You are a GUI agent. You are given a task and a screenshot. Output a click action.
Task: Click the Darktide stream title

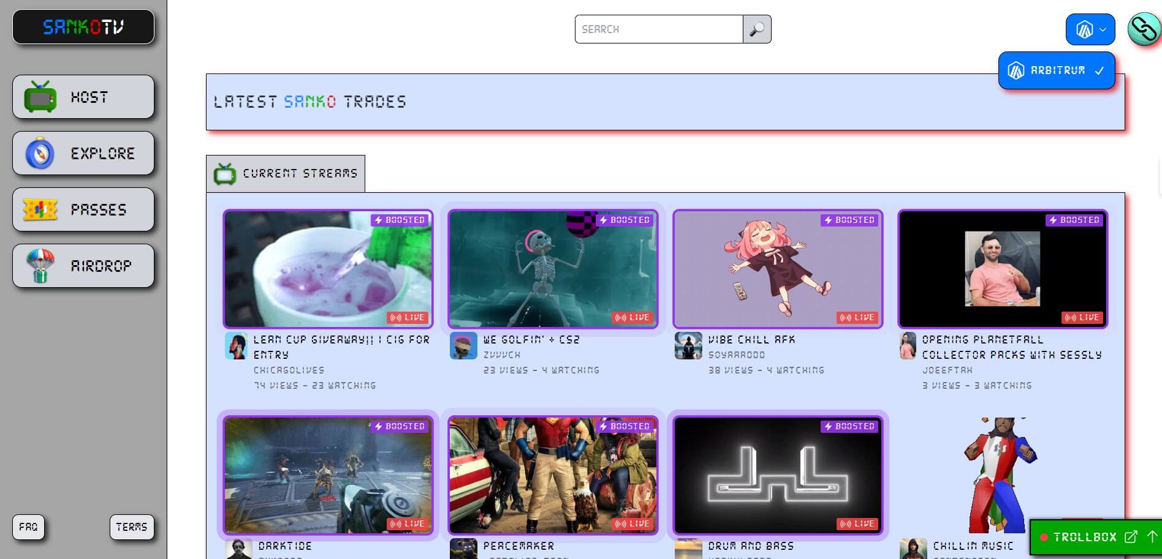point(285,546)
